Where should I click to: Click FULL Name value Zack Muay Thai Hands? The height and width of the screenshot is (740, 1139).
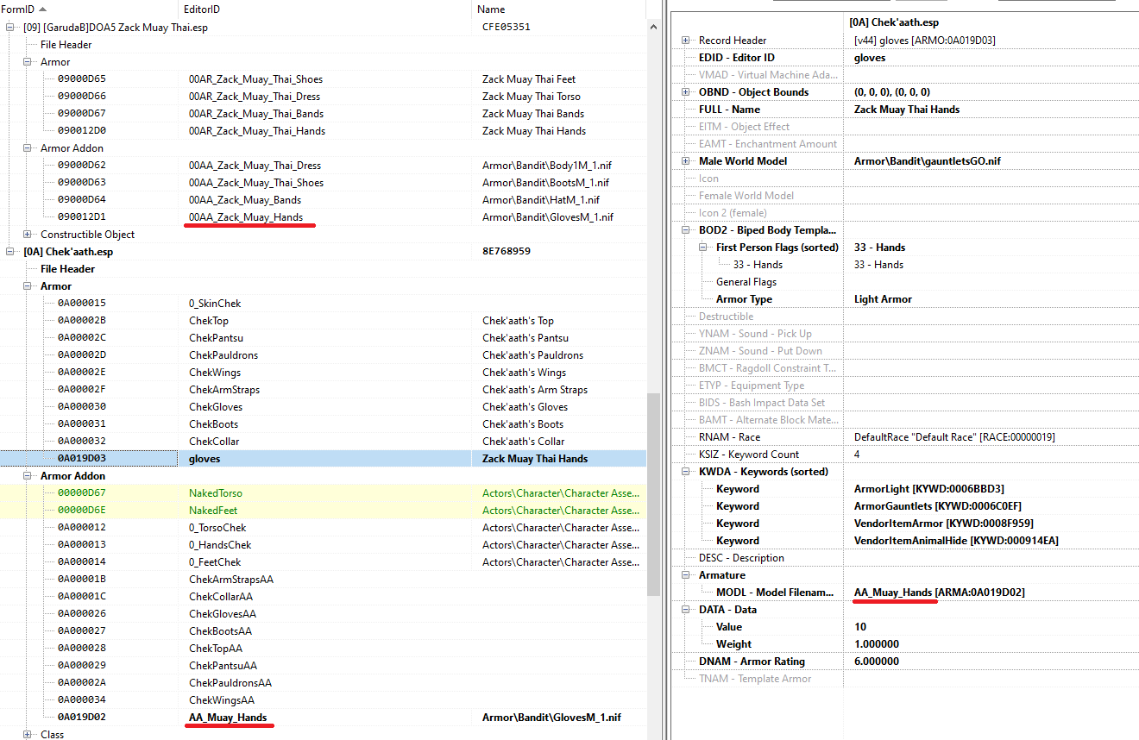tap(907, 110)
